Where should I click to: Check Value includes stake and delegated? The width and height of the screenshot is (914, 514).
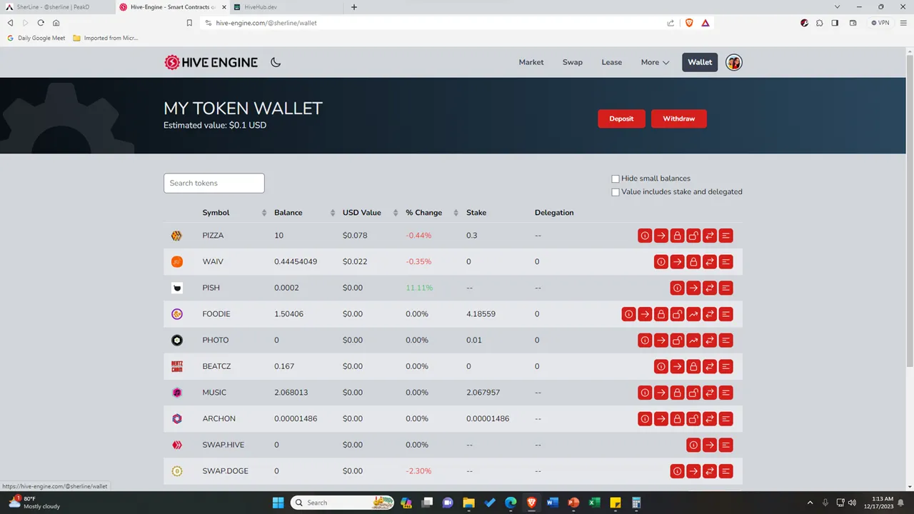coord(616,192)
